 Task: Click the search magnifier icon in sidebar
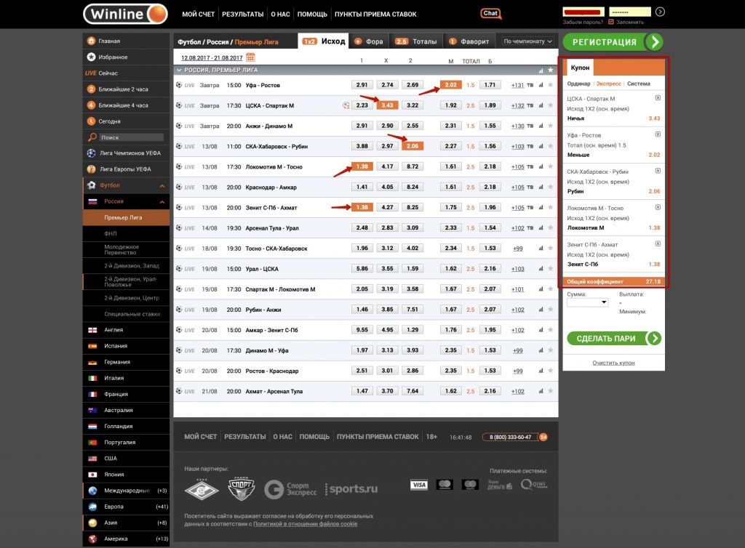(92, 137)
